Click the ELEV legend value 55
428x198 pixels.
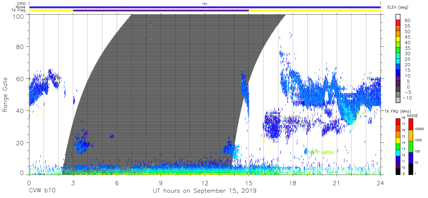407,26
